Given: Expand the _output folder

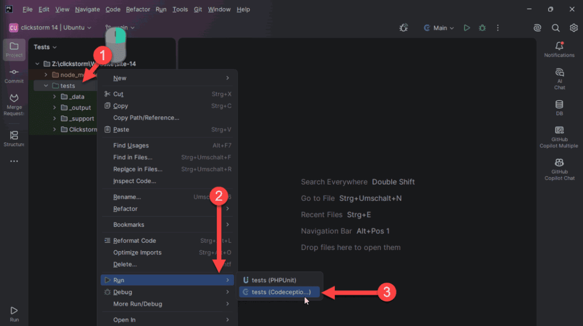Looking at the screenshot, I should pos(54,108).
